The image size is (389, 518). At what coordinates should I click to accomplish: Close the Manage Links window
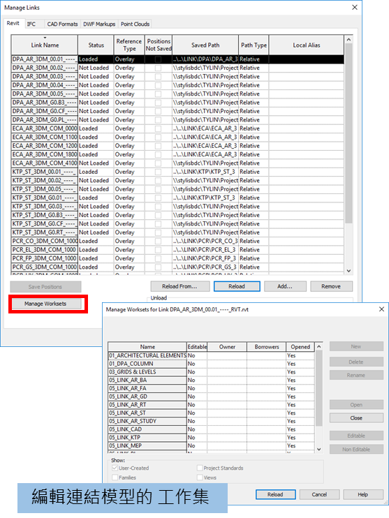[355, 7]
